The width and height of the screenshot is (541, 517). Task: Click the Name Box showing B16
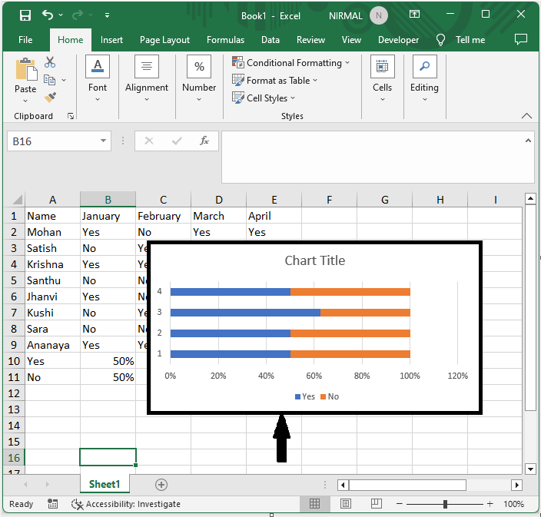click(53, 141)
